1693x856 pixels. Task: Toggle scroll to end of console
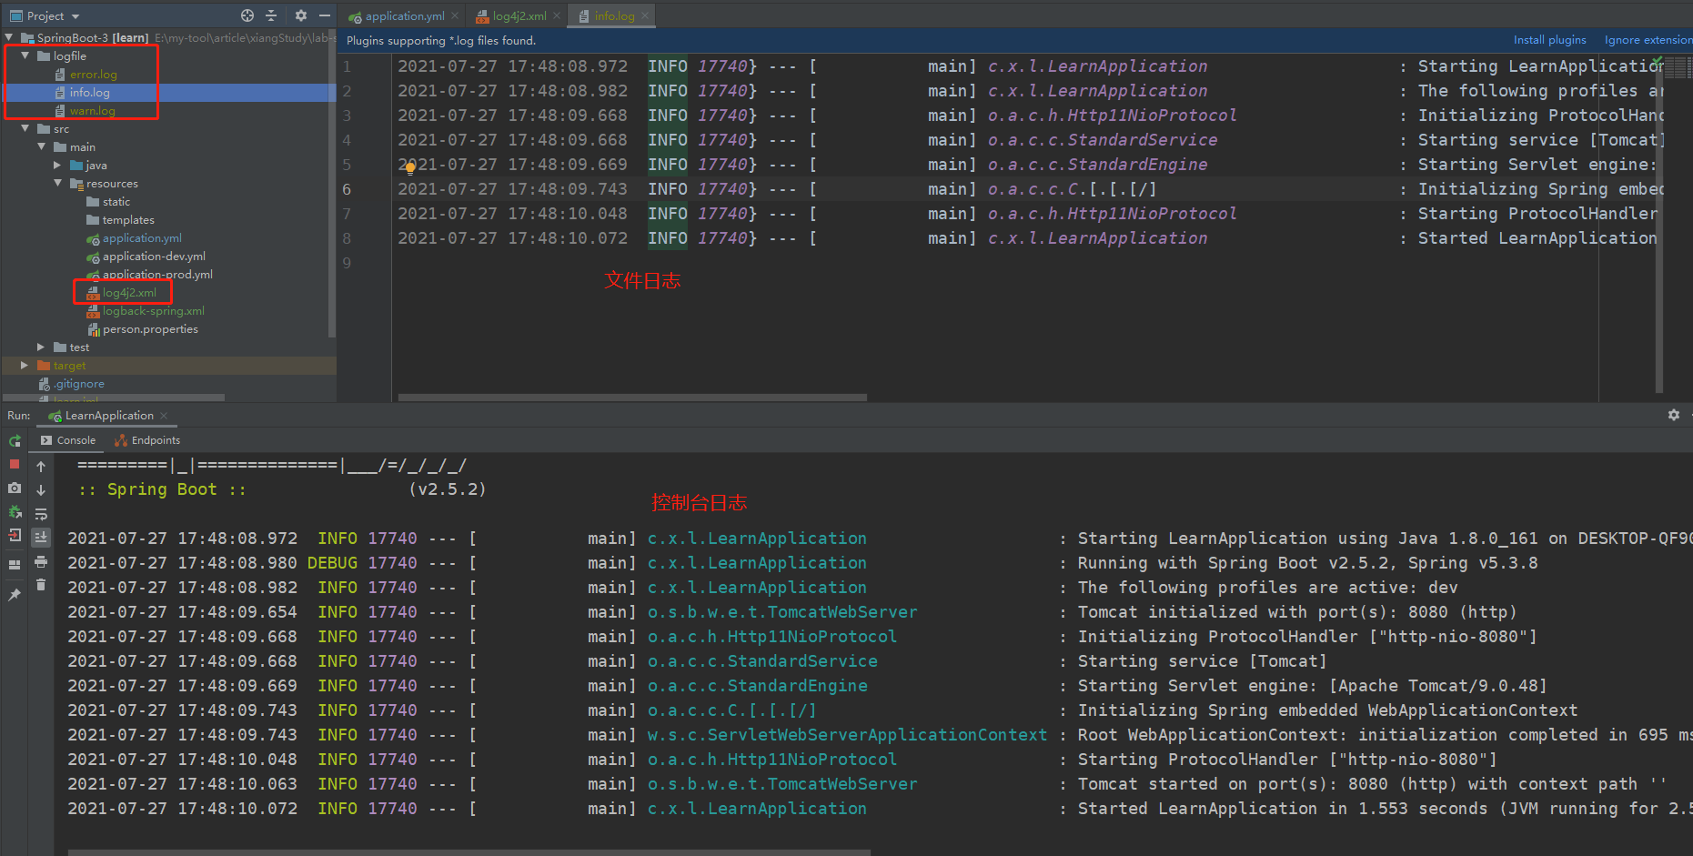tap(41, 538)
